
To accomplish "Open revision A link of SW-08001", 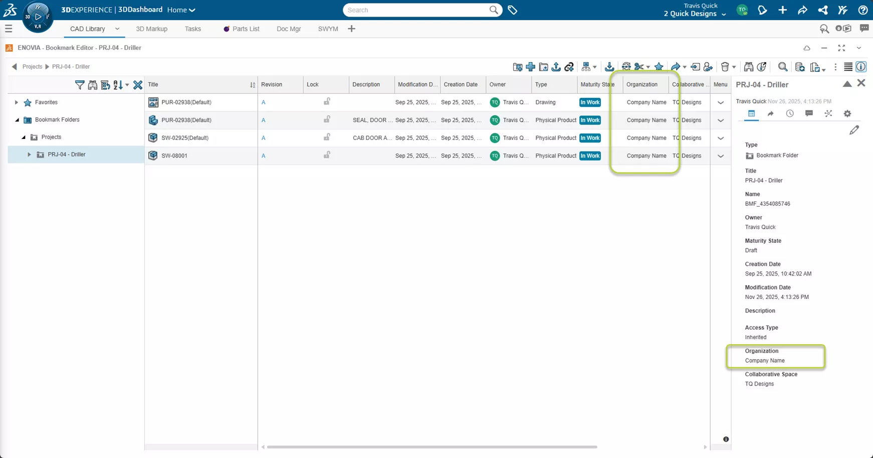I will 263,156.
